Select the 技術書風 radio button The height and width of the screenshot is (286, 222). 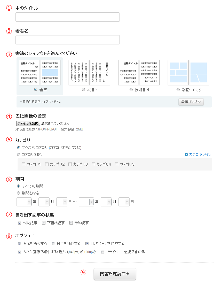click(x=131, y=90)
